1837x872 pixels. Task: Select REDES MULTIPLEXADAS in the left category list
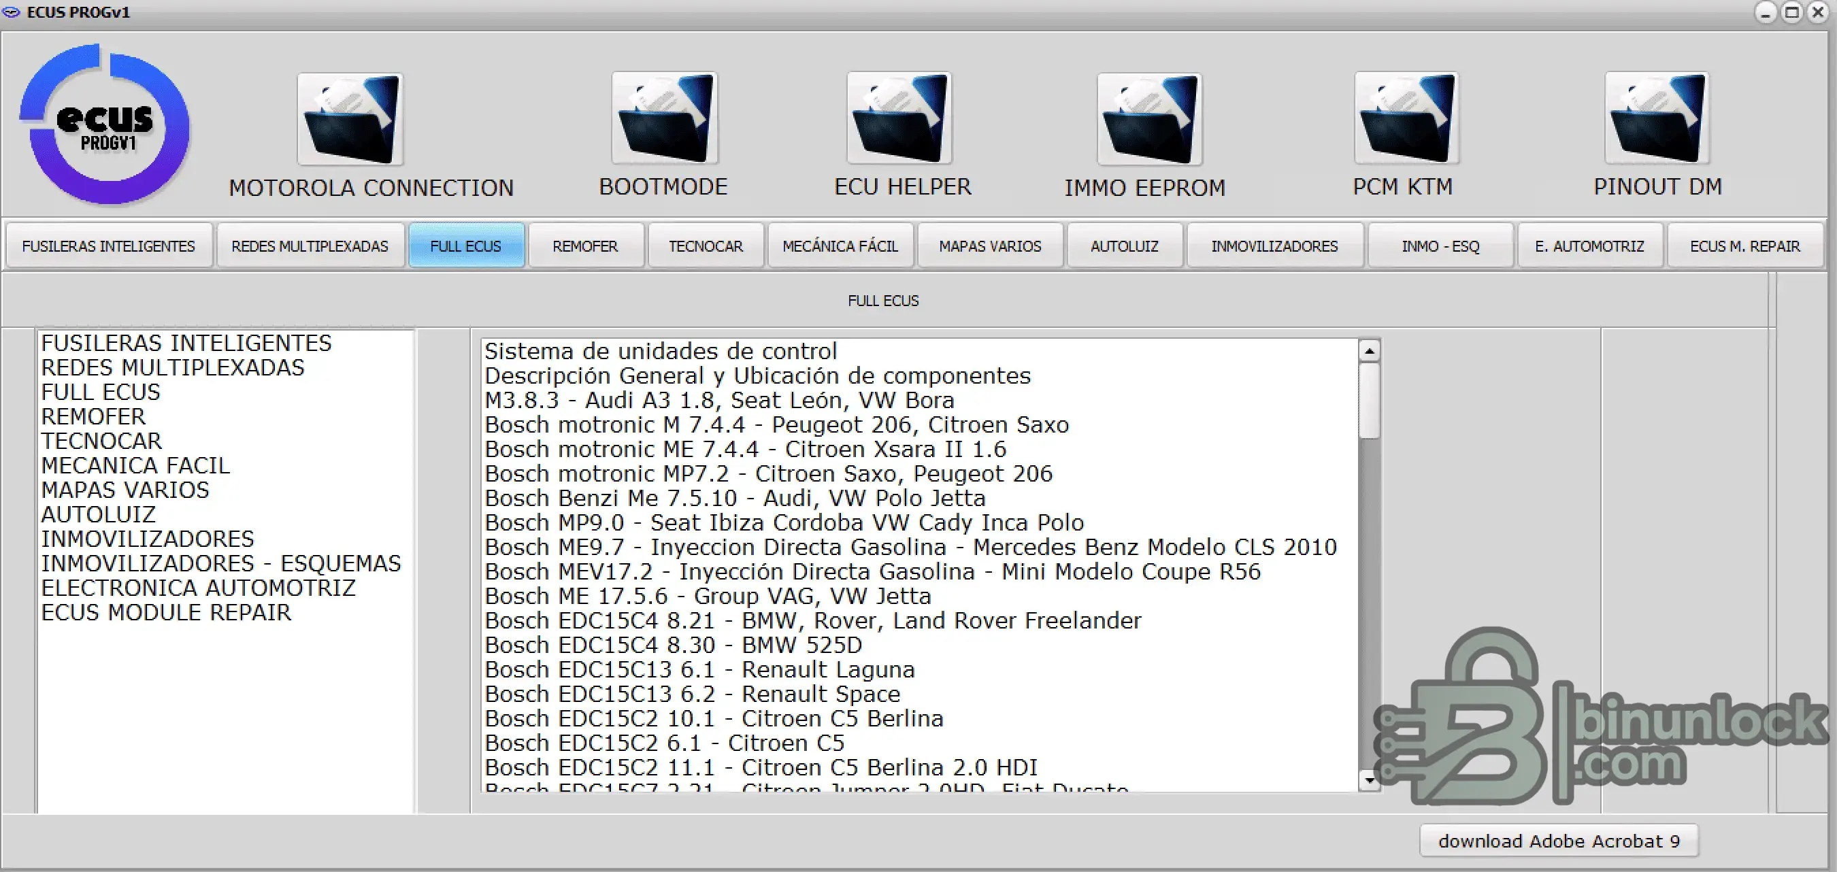[x=173, y=368]
